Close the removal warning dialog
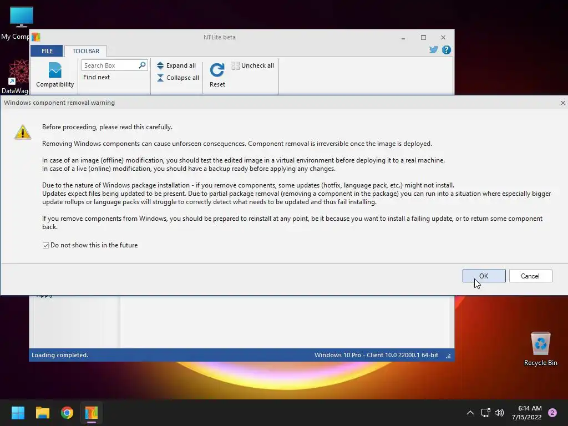 pyautogui.click(x=562, y=103)
